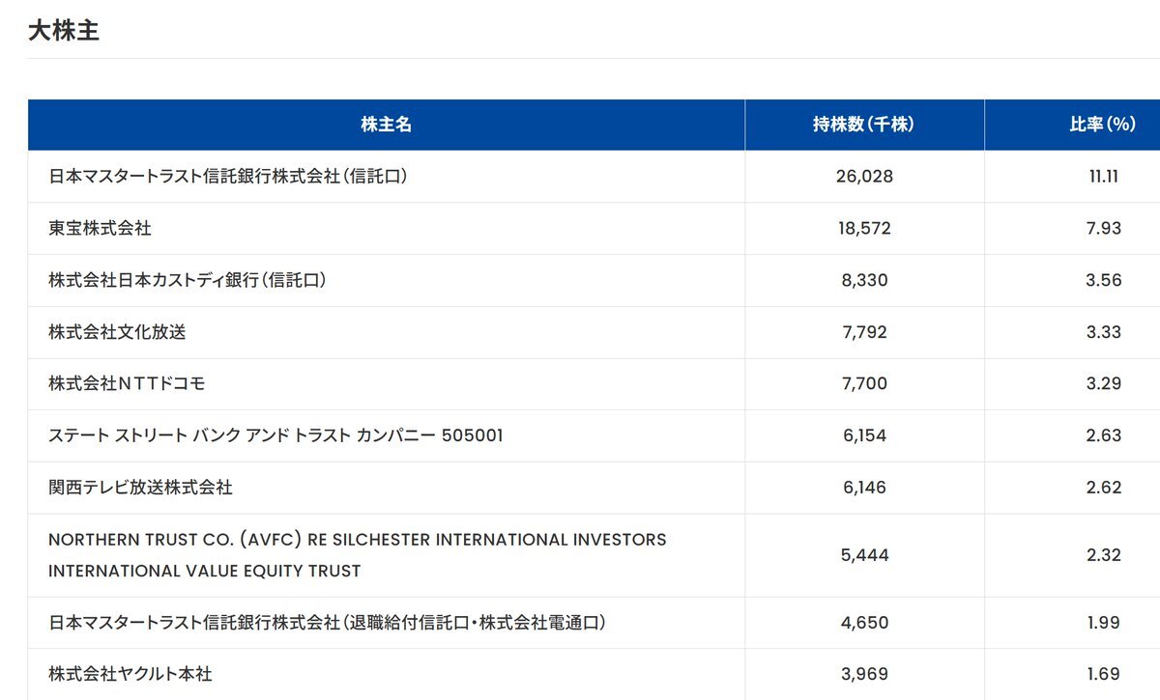The image size is (1160, 700).
Task: Click the 大株主 section heading
Action: pyautogui.click(x=64, y=31)
